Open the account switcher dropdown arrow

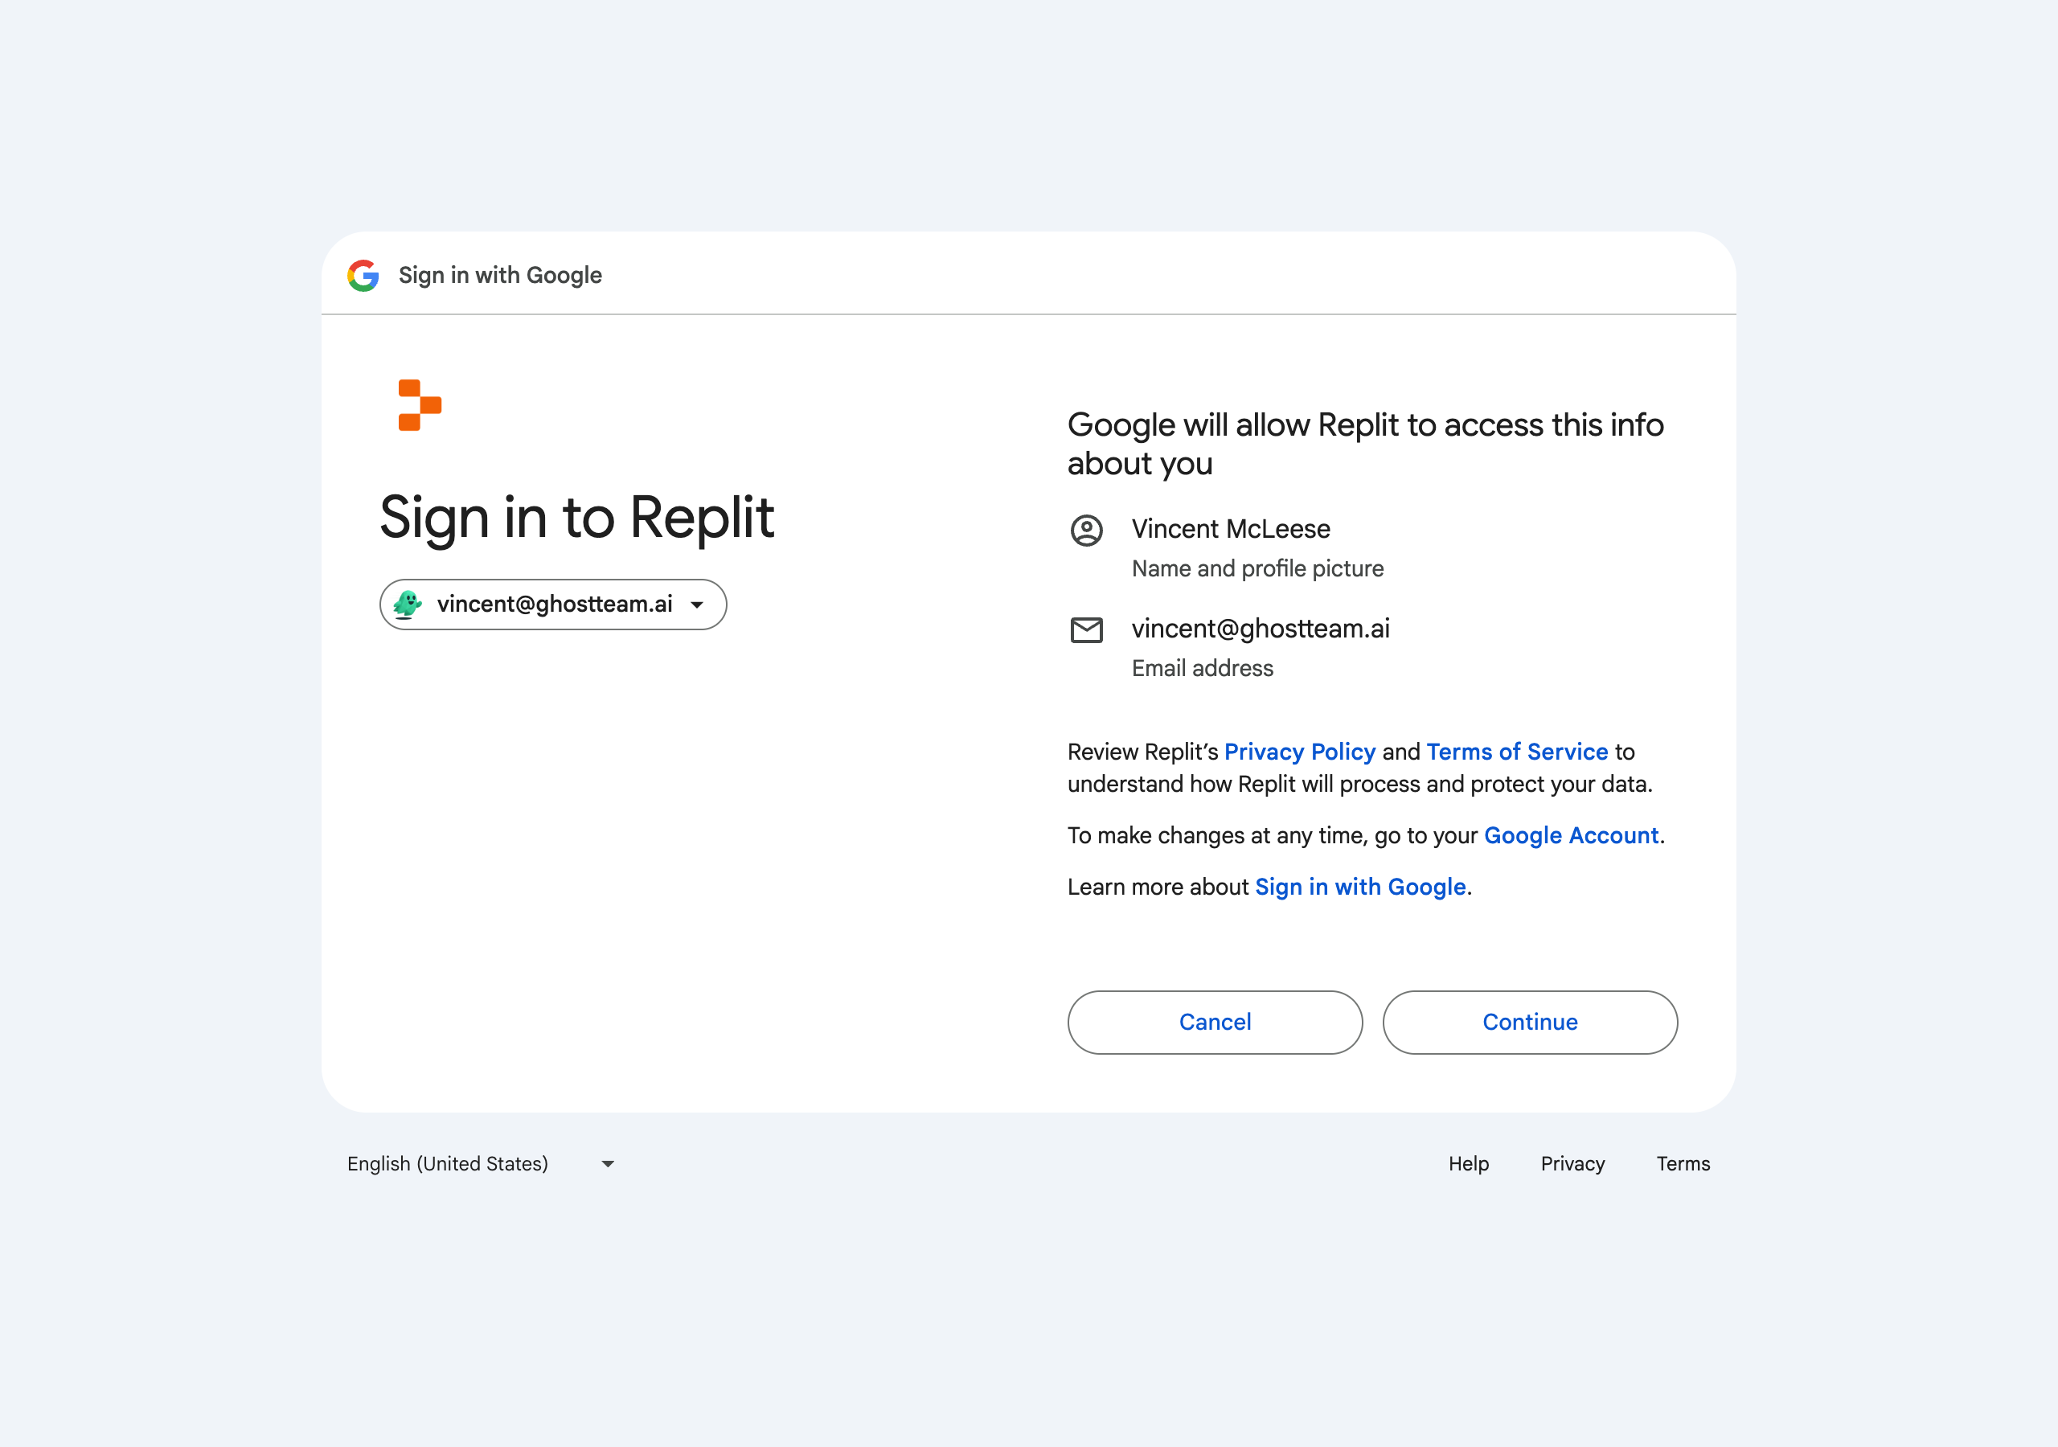(x=696, y=605)
